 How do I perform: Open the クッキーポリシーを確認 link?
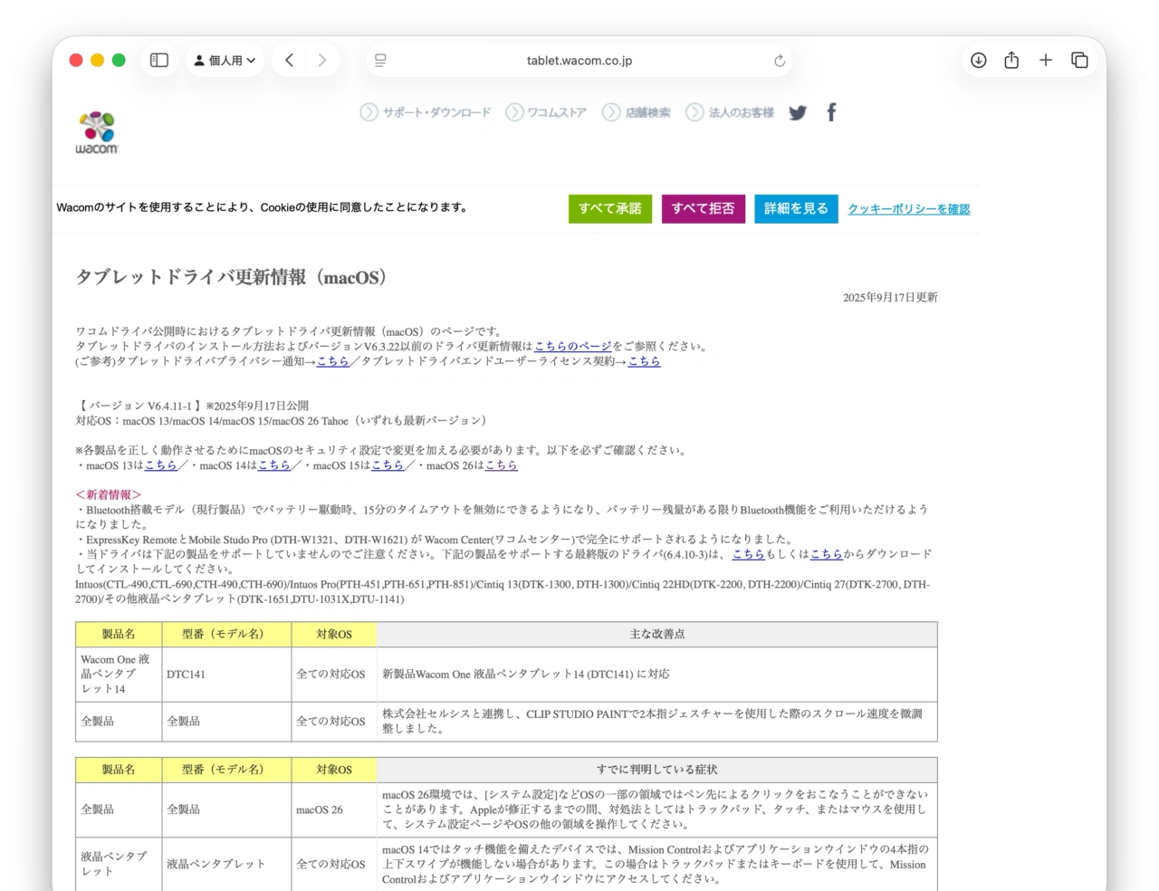tap(907, 208)
